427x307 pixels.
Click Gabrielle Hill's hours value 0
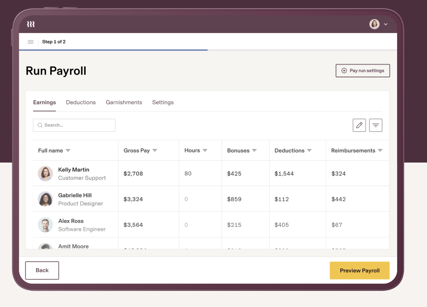[x=186, y=199]
